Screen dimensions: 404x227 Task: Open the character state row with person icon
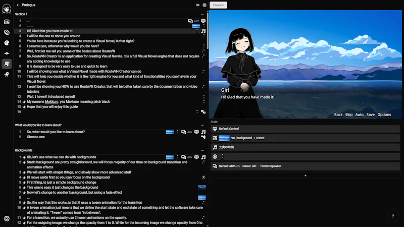[306, 156]
